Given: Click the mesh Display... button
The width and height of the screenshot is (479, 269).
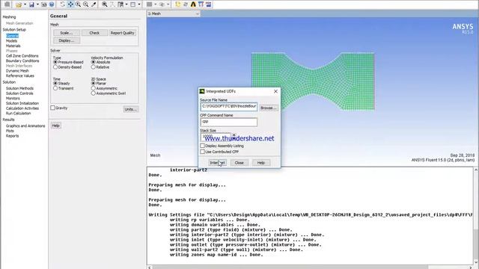Looking at the screenshot, I should pyautogui.click(x=67, y=40).
